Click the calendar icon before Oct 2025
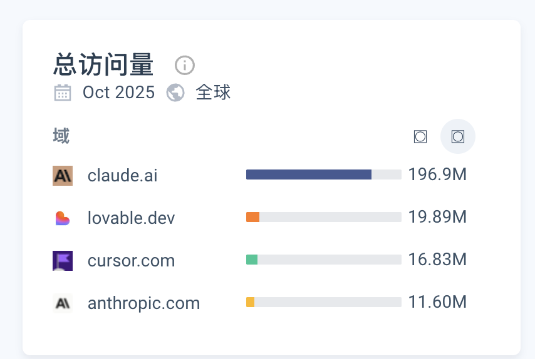Screen dimensions: 535x359 pyautogui.click(x=63, y=93)
